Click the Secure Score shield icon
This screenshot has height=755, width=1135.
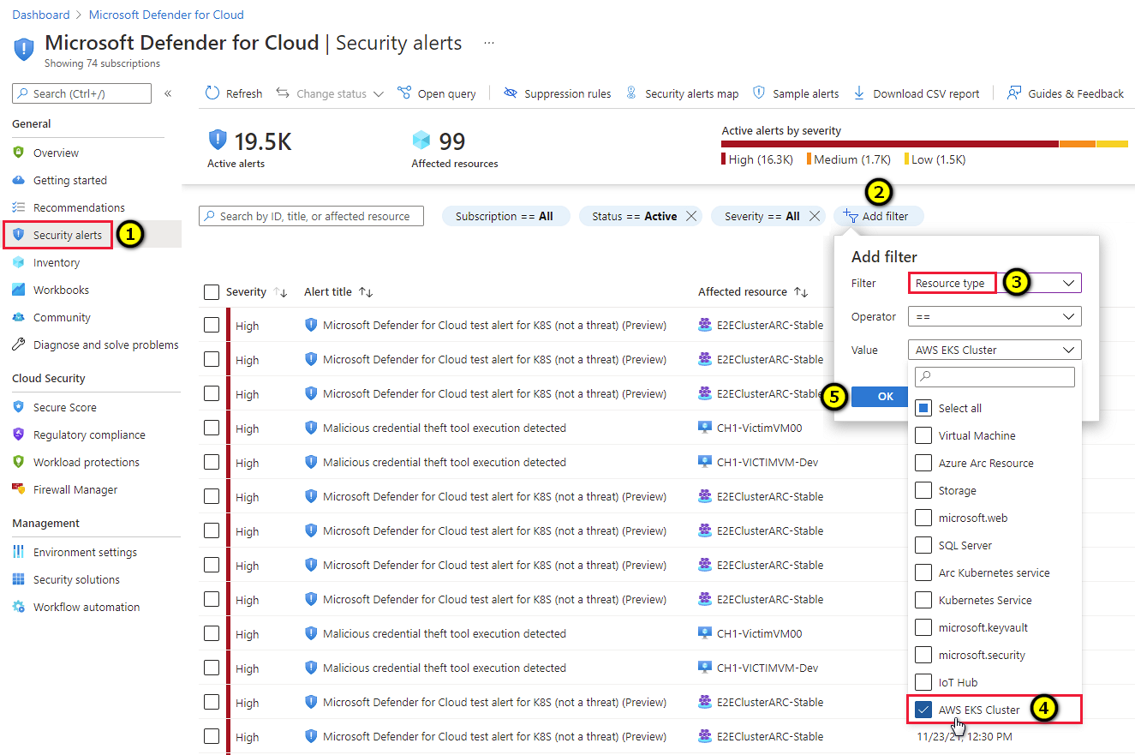tap(19, 407)
